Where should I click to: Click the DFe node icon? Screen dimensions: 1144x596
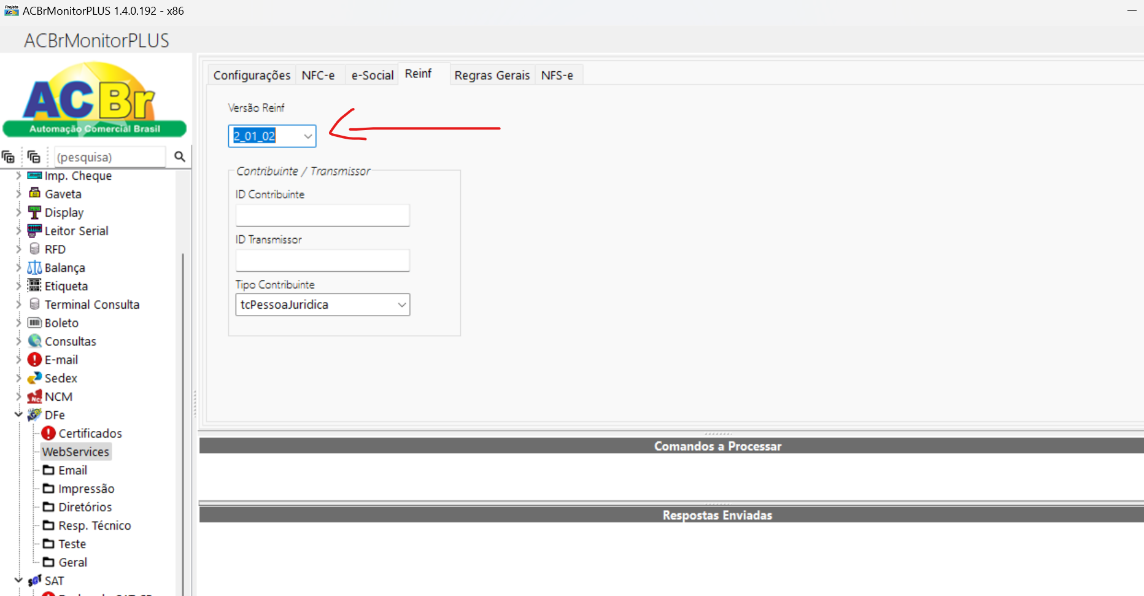(34, 415)
